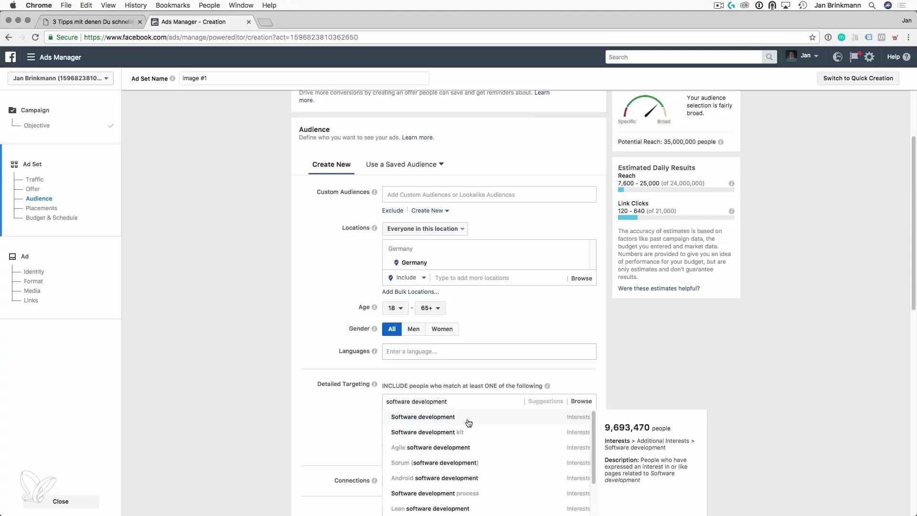The image size is (917, 516).
Task: Expand Everyone in this location dropdown
Action: [x=425, y=229]
